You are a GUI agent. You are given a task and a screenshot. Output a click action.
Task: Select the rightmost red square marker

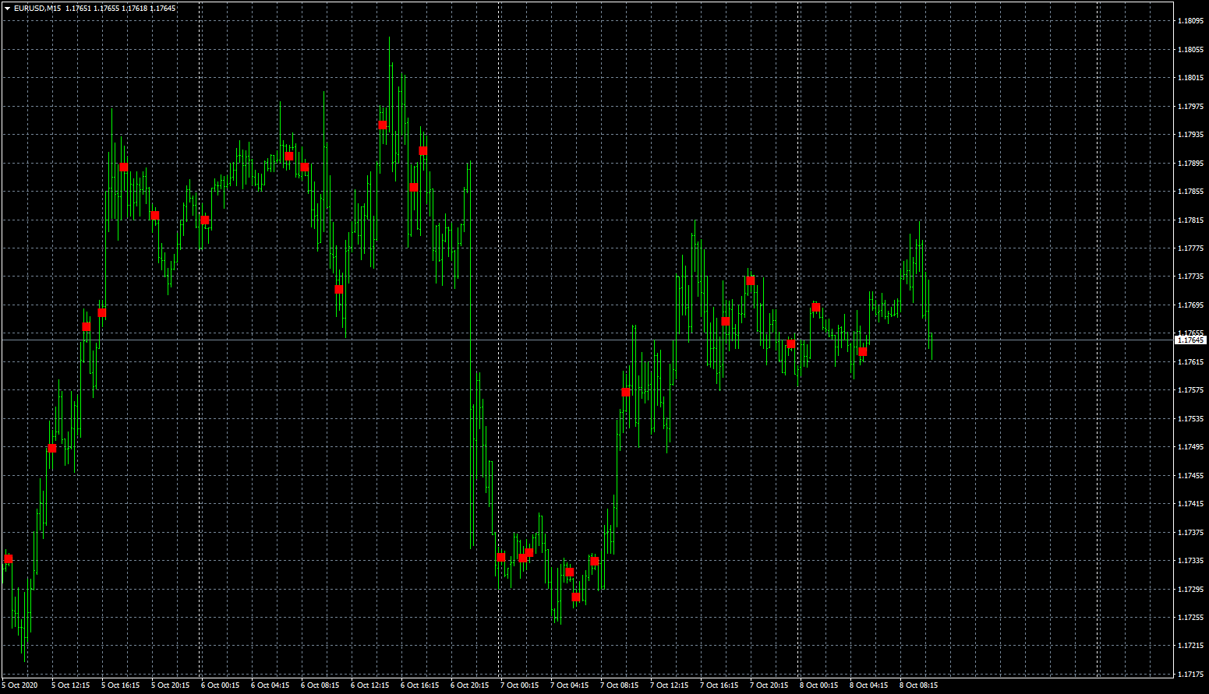[x=862, y=351]
